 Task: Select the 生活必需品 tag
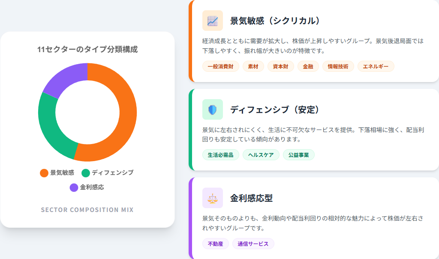pos(220,155)
